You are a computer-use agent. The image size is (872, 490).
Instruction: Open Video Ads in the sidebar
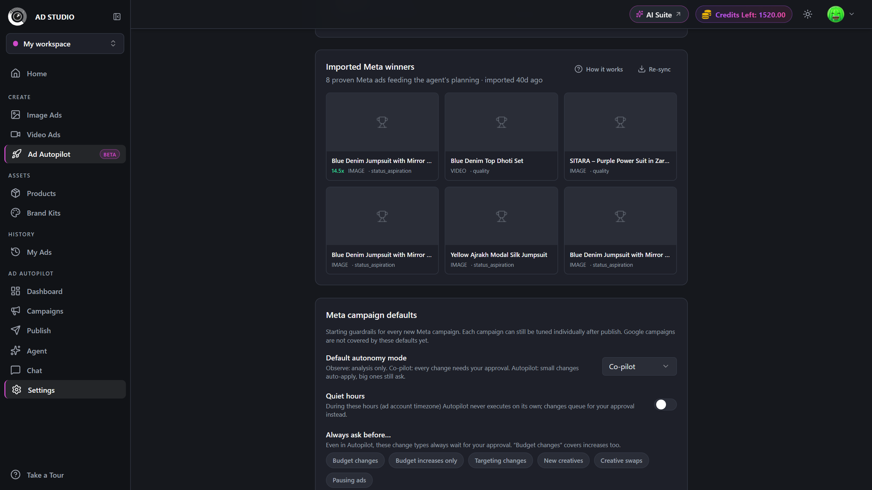65,134
